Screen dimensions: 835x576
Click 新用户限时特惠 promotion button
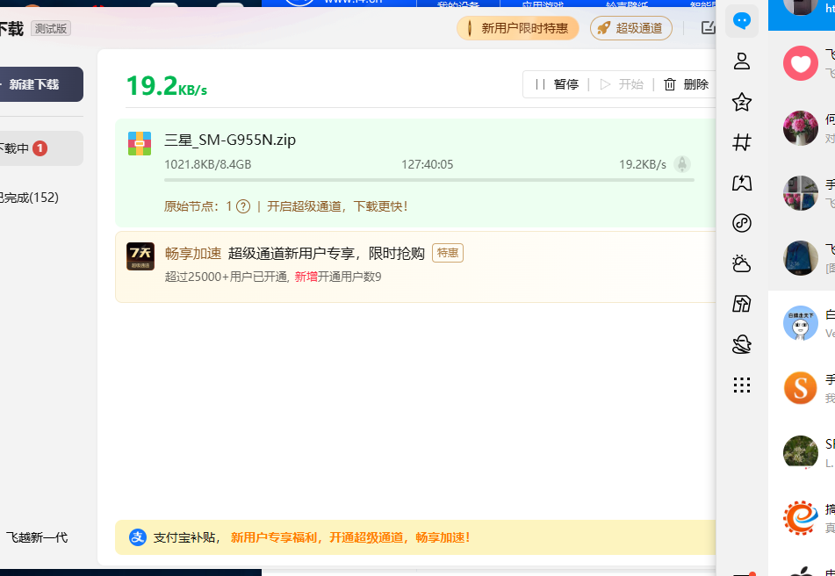coord(518,28)
